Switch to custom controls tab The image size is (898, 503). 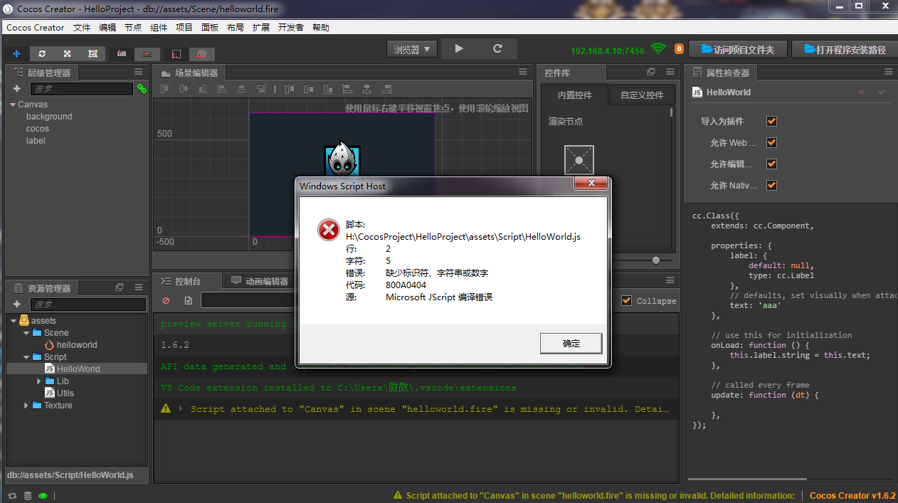click(x=641, y=95)
